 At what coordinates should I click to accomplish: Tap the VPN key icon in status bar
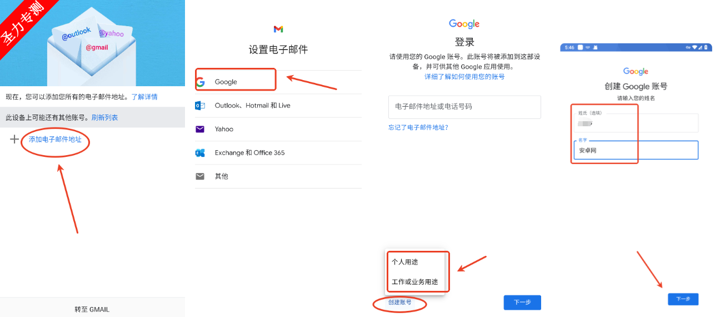tap(688, 48)
